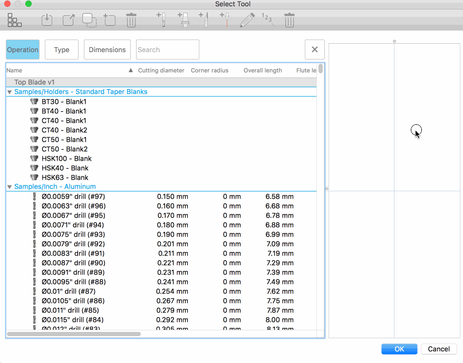Viewport: 463px width, 363px height.
Task: Open the tool library grid icon
Action: click(x=15, y=21)
